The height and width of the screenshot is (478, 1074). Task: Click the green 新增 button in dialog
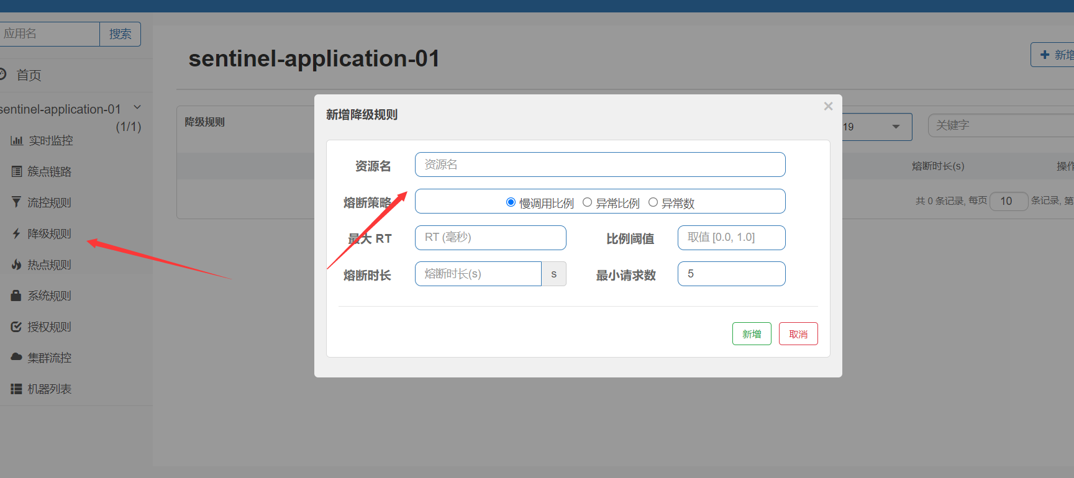[752, 334]
